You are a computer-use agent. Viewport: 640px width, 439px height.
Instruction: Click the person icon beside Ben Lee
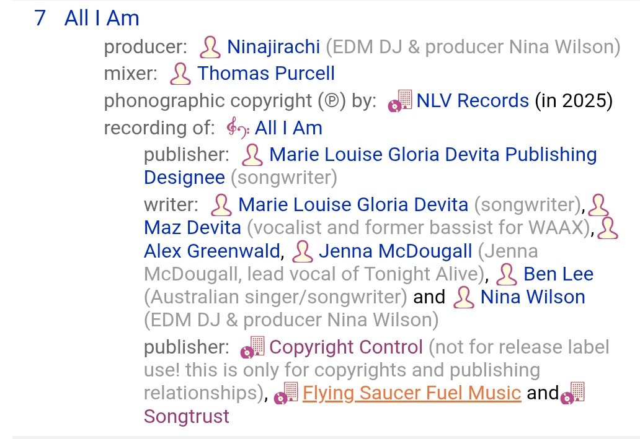507,274
